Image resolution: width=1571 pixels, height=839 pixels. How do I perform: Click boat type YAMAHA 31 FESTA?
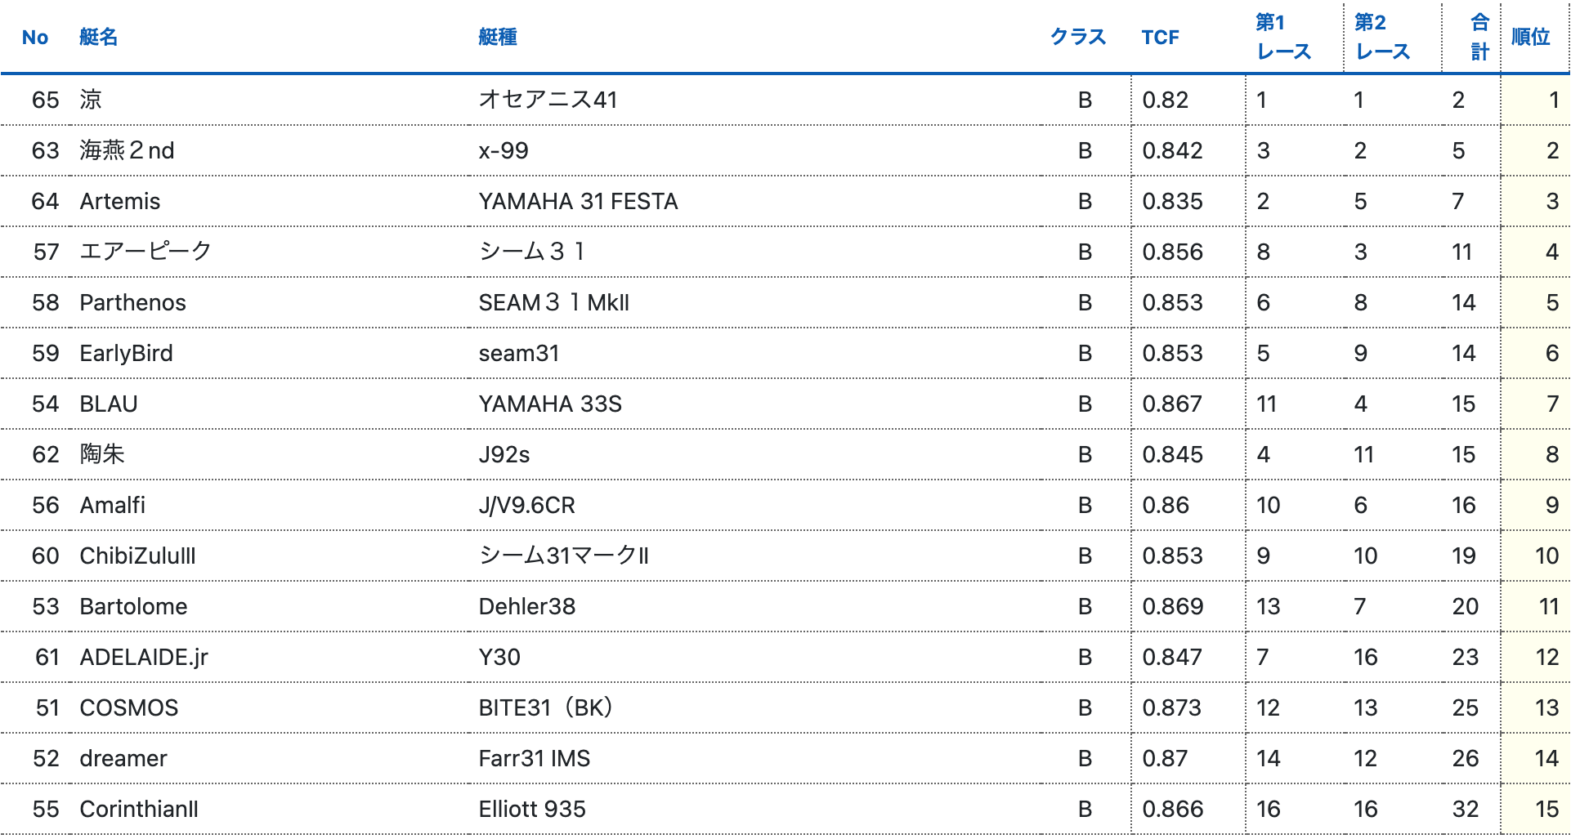point(578,201)
